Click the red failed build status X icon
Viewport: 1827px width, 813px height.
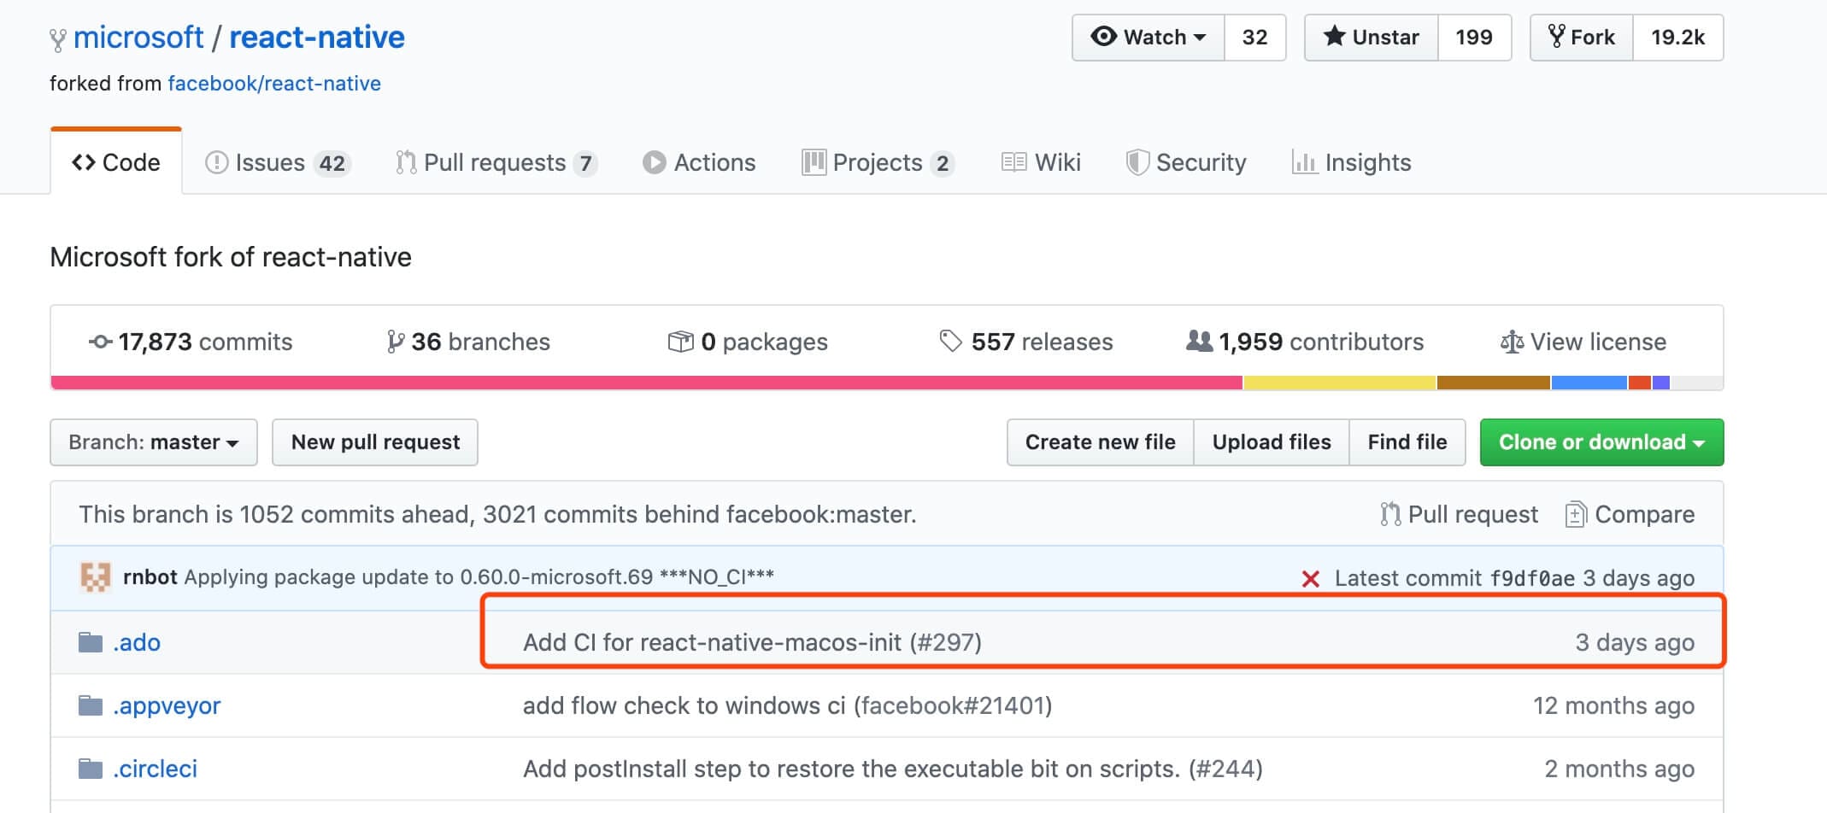click(x=1310, y=579)
